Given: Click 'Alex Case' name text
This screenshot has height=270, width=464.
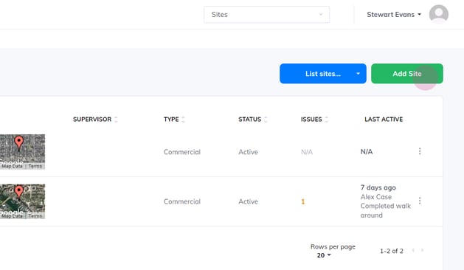Looking at the screenshot, I should click(x=375, y=197).
